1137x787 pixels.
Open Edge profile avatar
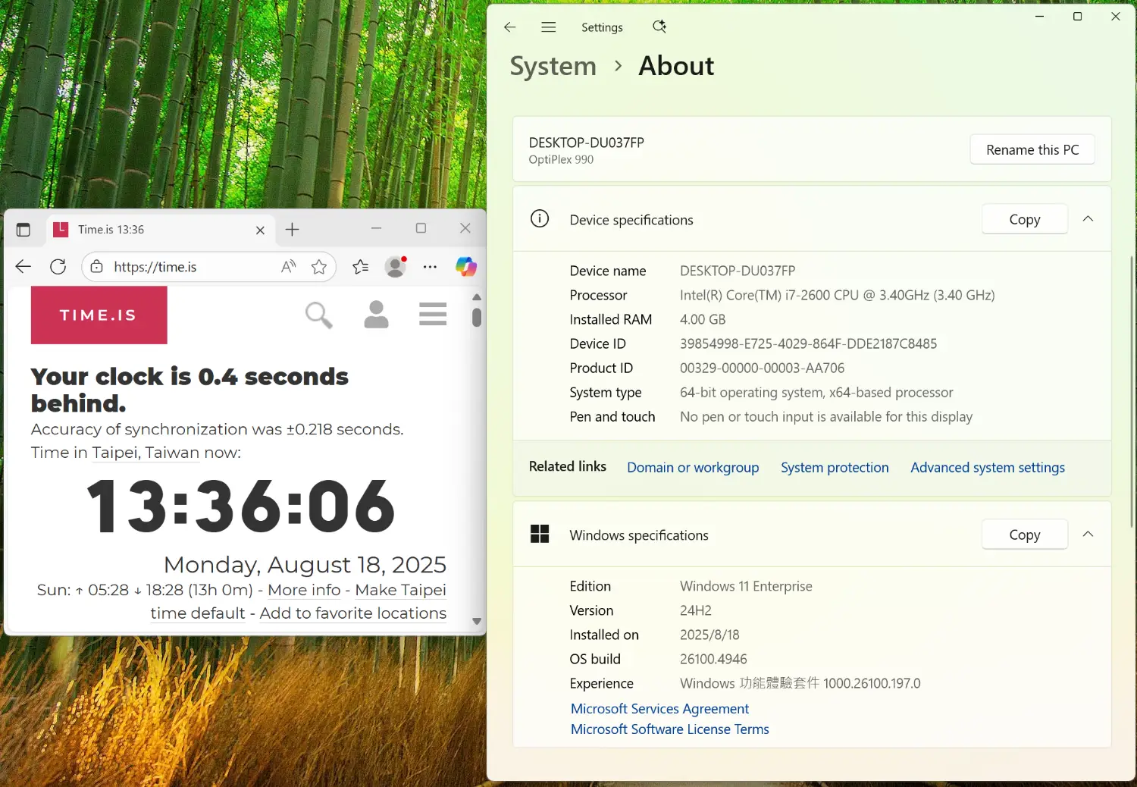pyautogui.click(x=396, y=266)
